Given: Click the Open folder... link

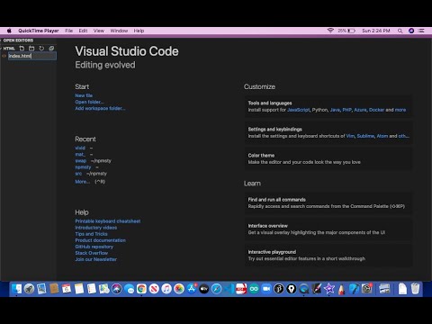Looking at the screenshot, I should coord(89,102).
